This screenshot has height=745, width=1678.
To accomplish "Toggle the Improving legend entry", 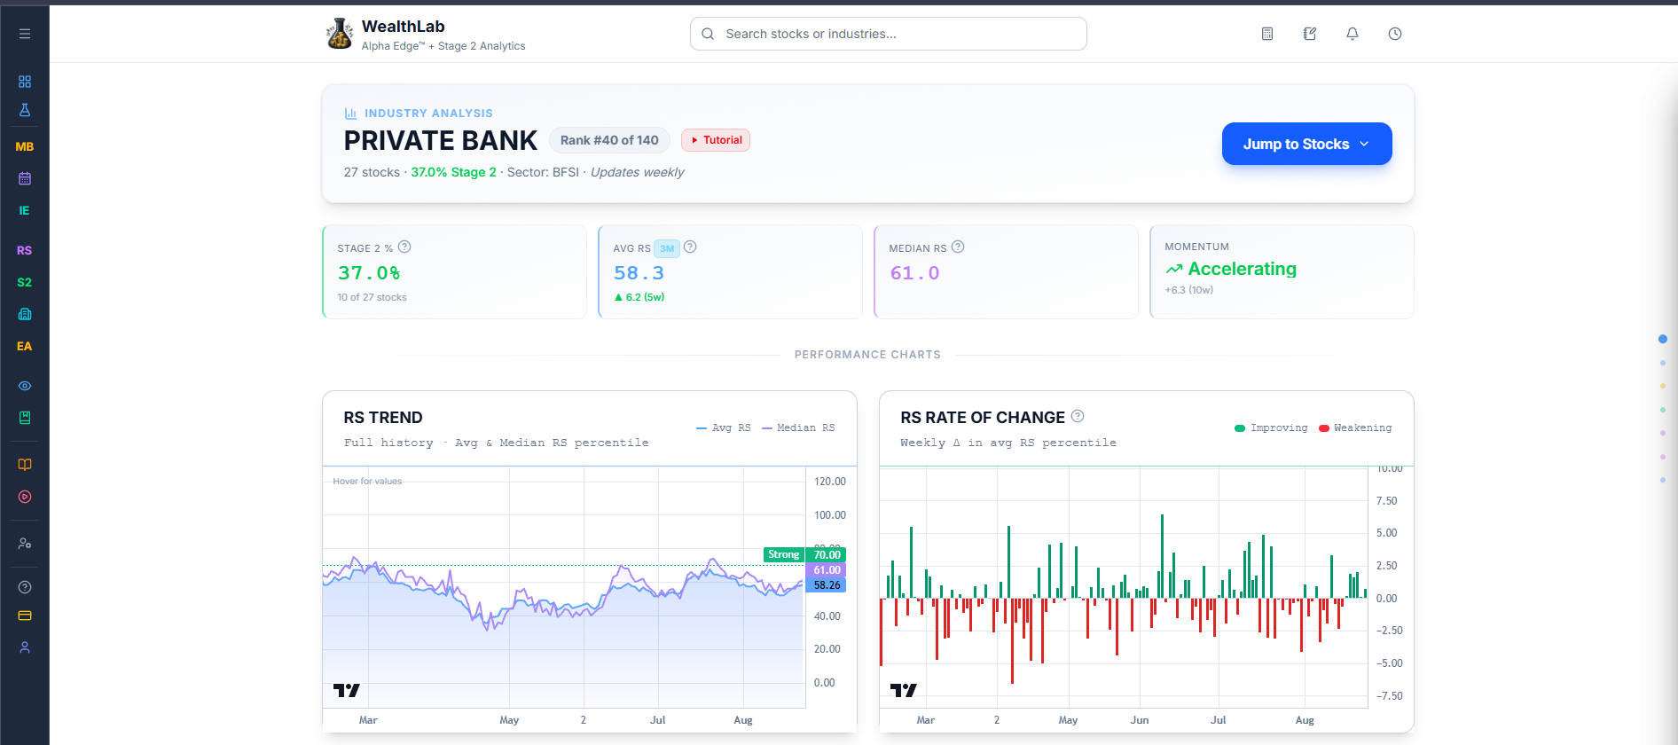I will 1271,427.
